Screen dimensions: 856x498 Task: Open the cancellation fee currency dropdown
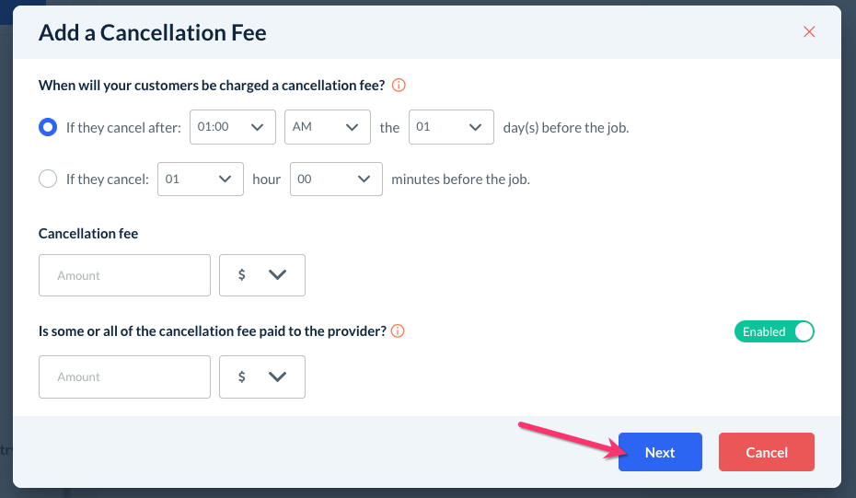click(262, 275)
